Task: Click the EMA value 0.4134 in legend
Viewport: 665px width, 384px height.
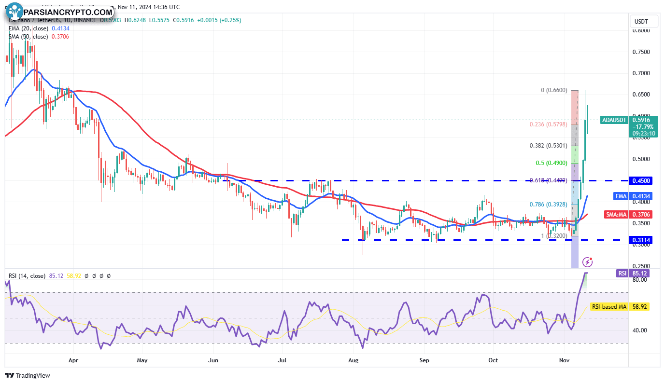Action: pos(60,28)
